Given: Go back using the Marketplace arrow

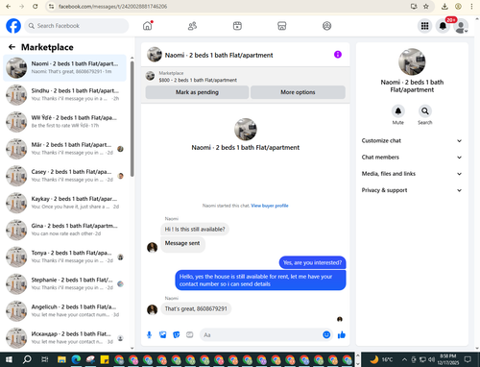Looking at the screenshot, I should click(x=12, y=47).
